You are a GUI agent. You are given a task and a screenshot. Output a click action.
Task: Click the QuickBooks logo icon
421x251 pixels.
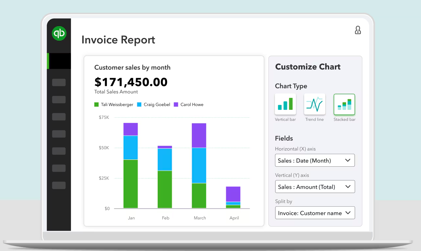click(59, 33)
